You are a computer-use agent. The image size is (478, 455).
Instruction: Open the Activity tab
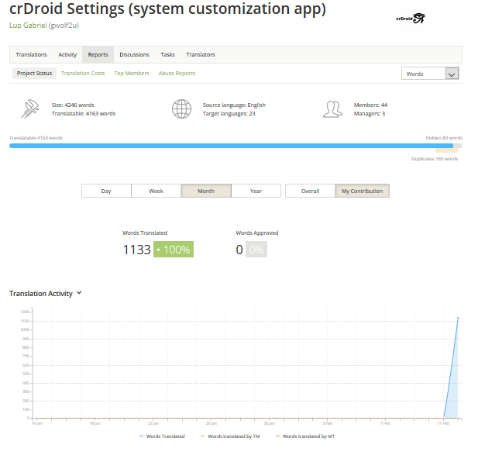pyautogui.click(x=67, y=54)
